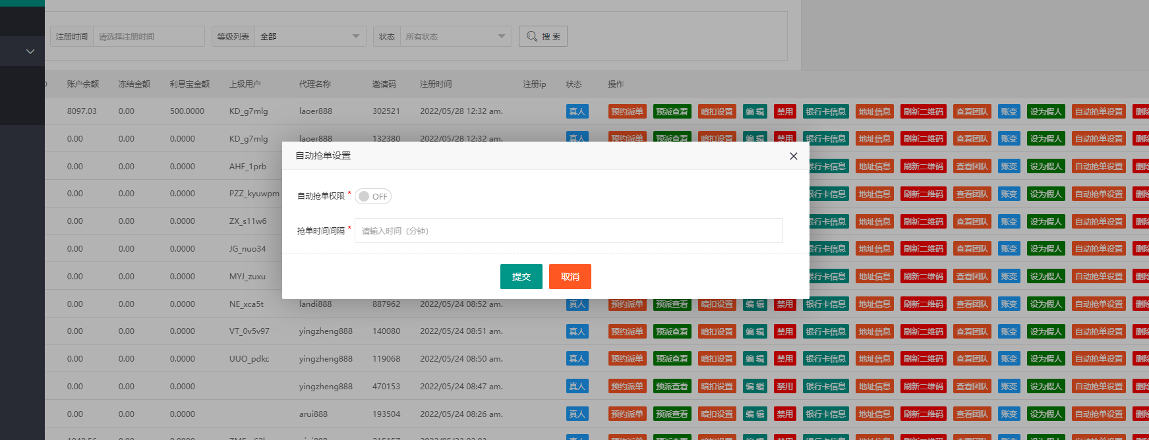Screen dimensions: 1149x440
Task: Click parent user UUO_pdkc
Action: click(x=249, y=359)
